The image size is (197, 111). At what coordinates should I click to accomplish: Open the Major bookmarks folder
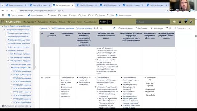(x=73, y=15)
